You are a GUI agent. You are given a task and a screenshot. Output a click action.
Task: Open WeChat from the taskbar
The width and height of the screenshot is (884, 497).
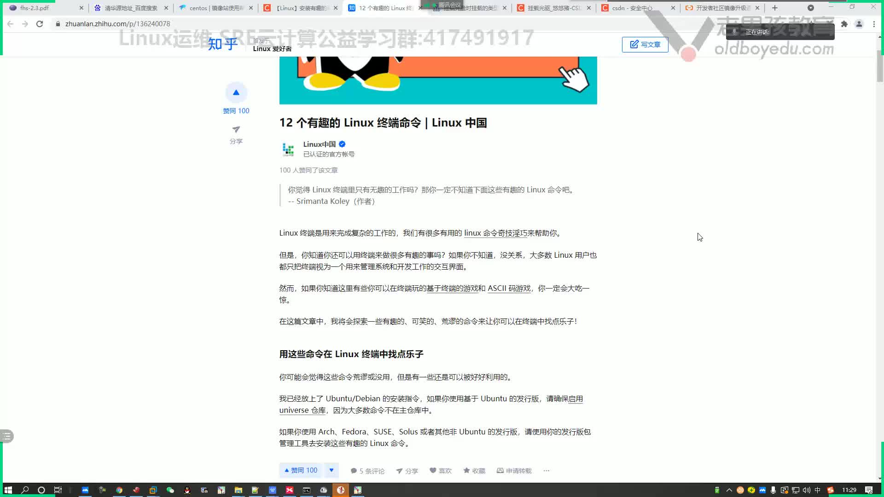[170, 490]
